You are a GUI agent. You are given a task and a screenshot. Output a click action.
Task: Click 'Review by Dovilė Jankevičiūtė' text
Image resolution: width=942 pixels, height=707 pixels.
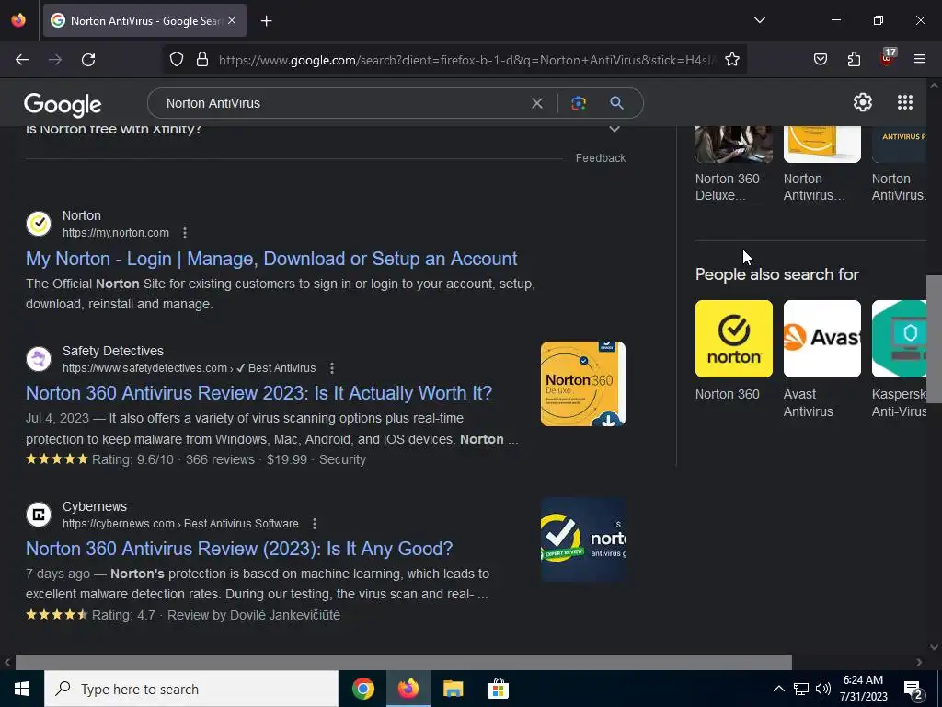click(x=254, y=615)
